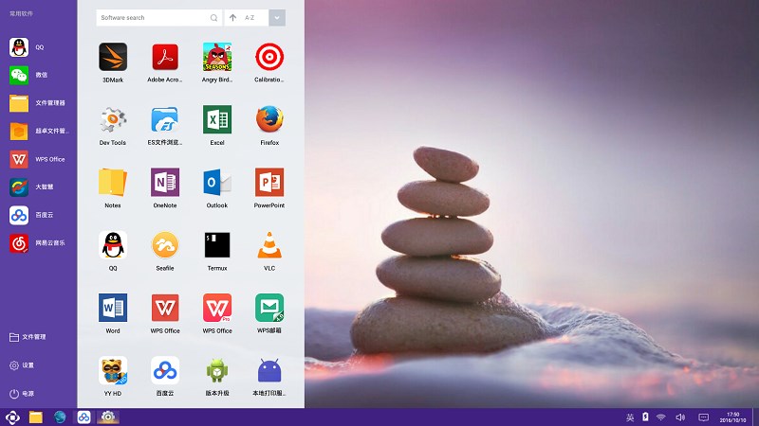Open PowerPoint from the app grid
Screen dimensions: 759x426
pyautogui.click(x=269, y=183)
